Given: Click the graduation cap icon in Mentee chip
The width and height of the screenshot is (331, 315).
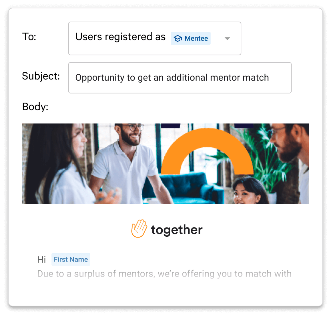Looking at the screenshot, I should point(178,38).
